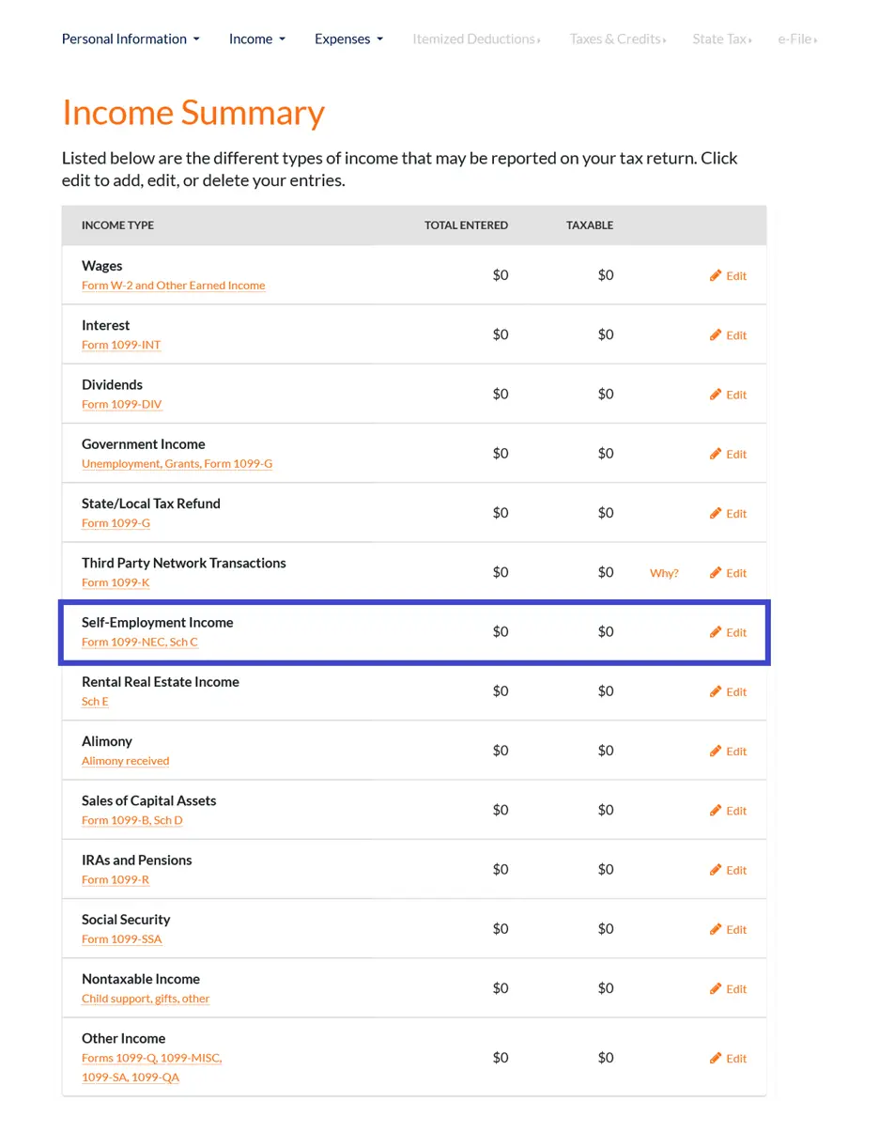Click the Social Security row pencil icon
This screenshot has width=879, height=1132.
click(x=716, y=929)
